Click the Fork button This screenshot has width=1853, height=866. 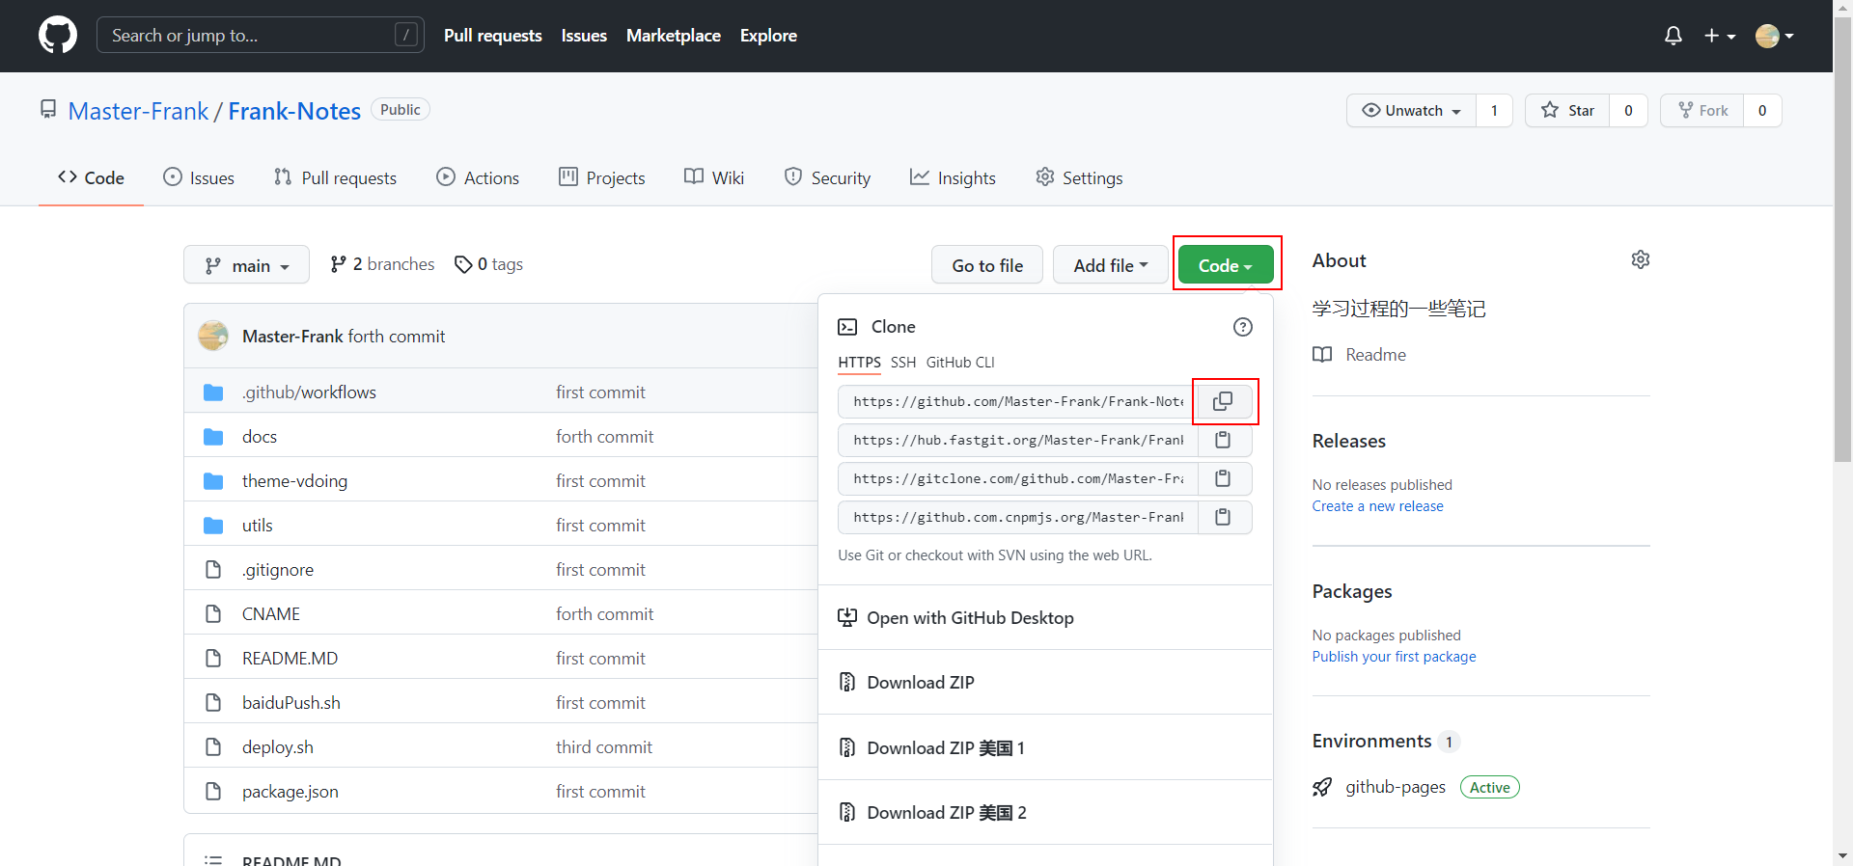1702,110
